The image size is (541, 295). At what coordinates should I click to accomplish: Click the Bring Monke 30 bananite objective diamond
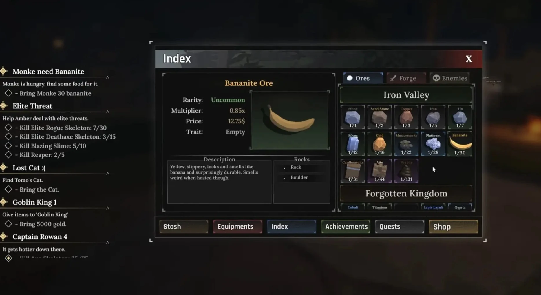pyautogui.click(x=8, y=93)
